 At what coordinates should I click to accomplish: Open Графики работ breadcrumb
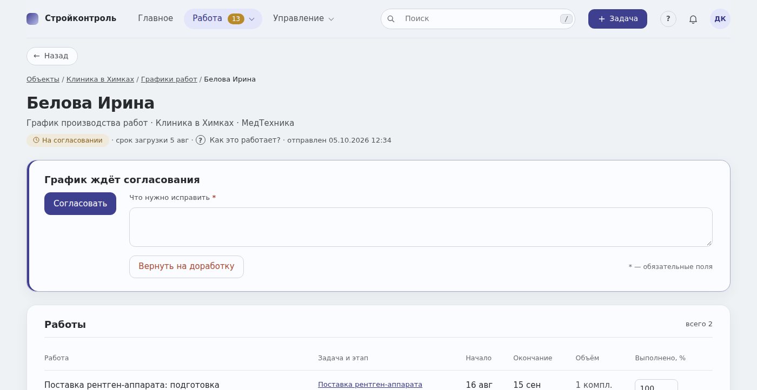[x=169, y=79]
